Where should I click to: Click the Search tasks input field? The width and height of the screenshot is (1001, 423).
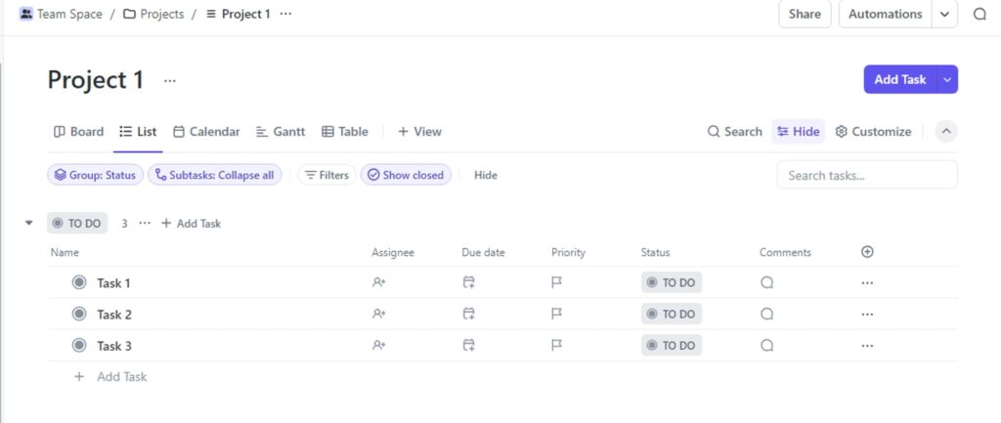point(867,175)
